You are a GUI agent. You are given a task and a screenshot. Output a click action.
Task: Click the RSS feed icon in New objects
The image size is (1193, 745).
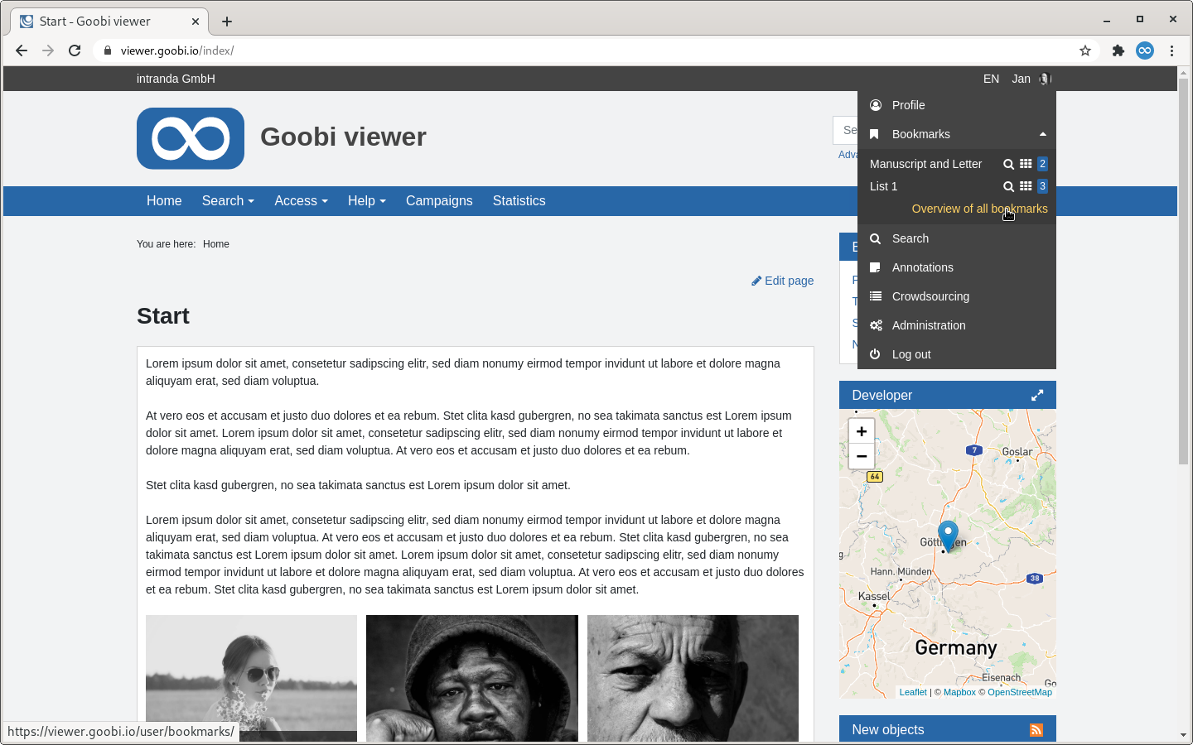point(1036,730)
